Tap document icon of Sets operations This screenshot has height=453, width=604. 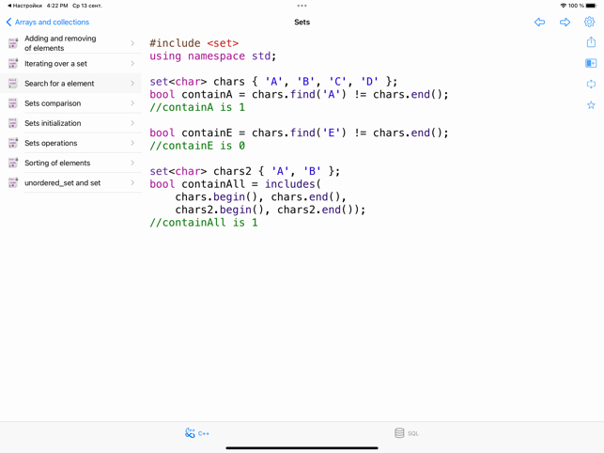[x=13, y=143]
